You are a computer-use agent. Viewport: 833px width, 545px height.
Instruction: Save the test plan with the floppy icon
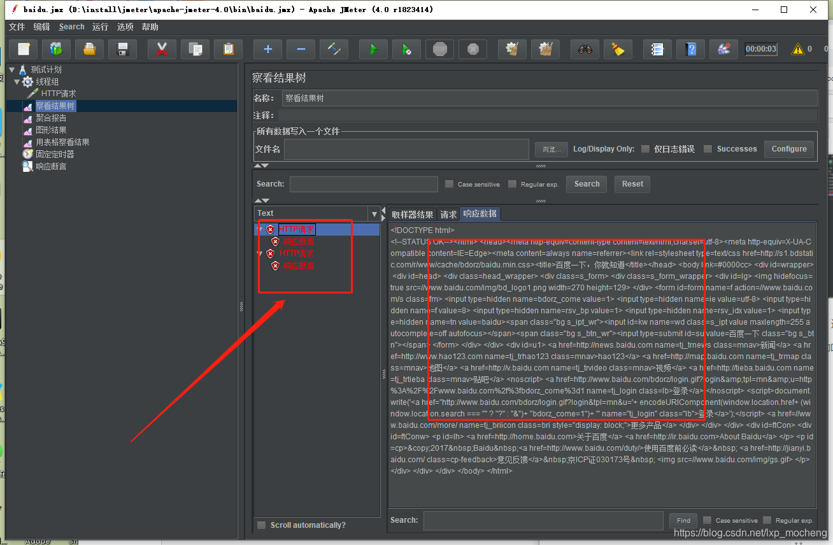coord(123,49)
